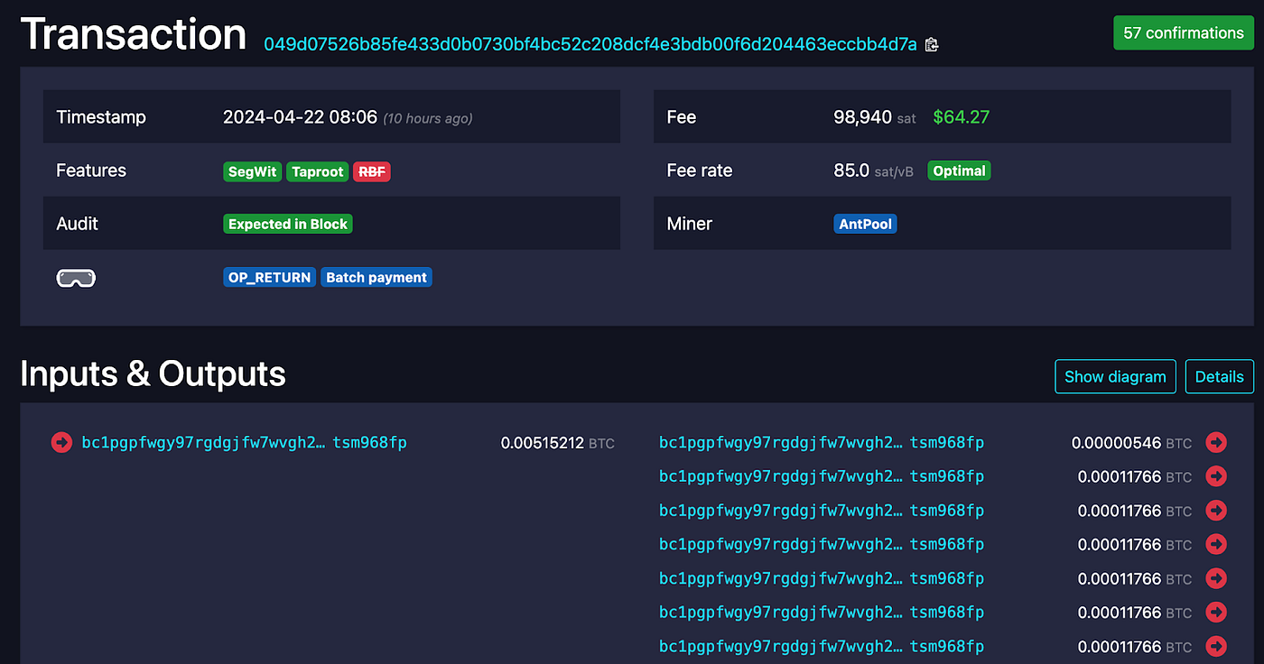Image resolution: width=1264 pixels, height=664 pixels.
Task: Click the RBF badge to view replaceability info
Action: click(x=371, y=171)
